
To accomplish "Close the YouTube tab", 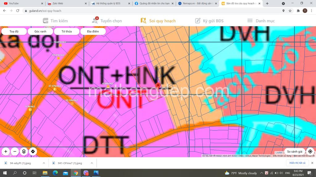I will 42,3.
